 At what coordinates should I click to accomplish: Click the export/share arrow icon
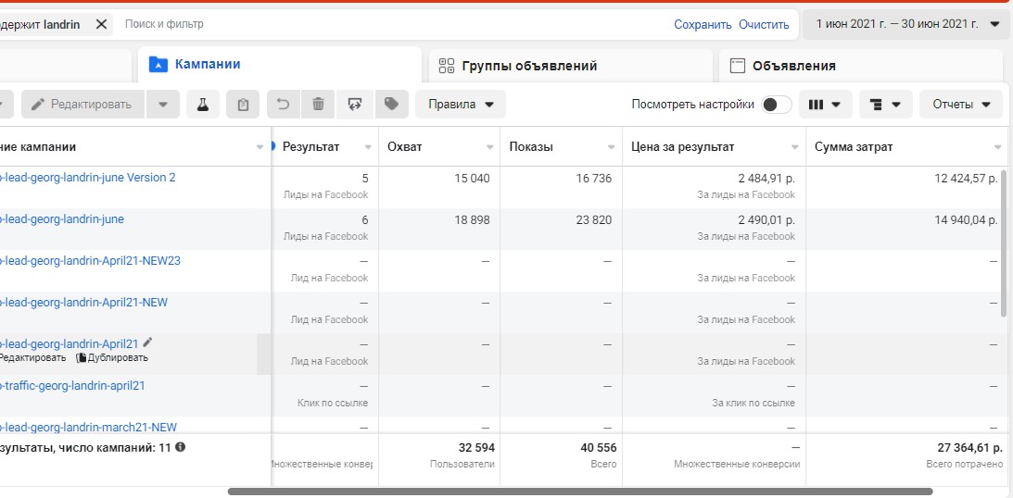(354, 105)
